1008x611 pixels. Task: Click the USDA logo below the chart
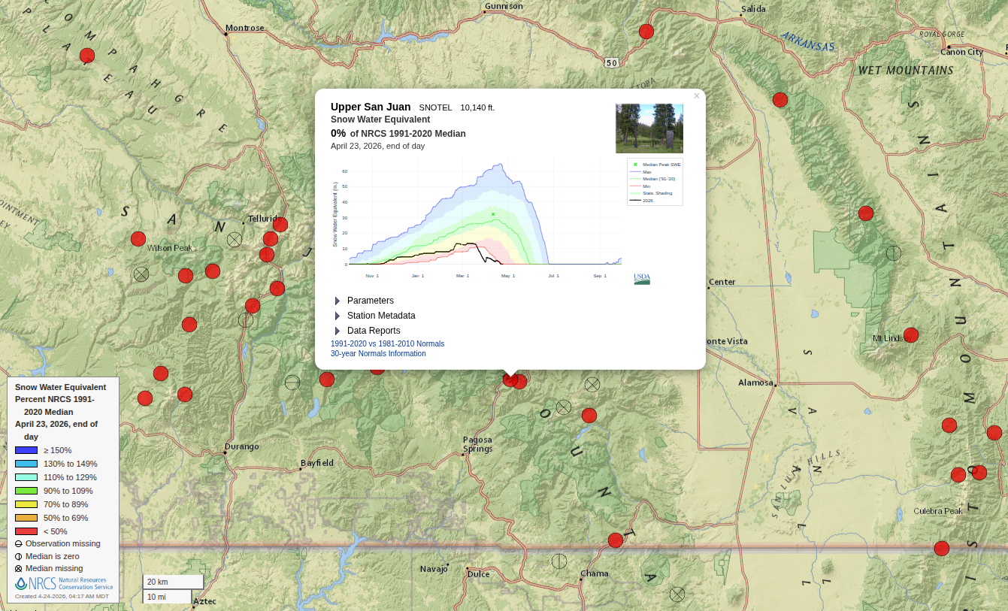tap(641, 279)
